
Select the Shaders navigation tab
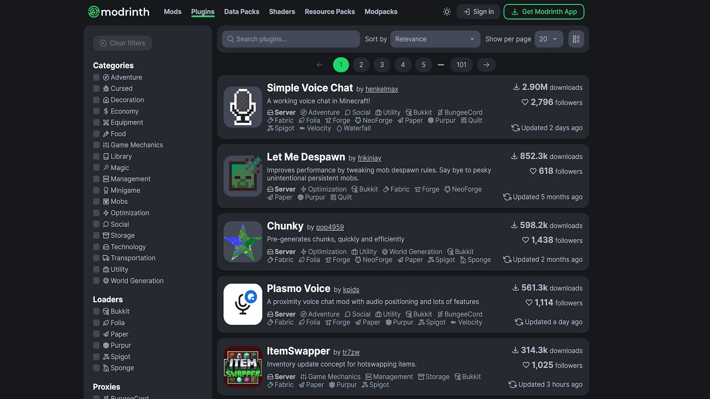coord(282,12)
